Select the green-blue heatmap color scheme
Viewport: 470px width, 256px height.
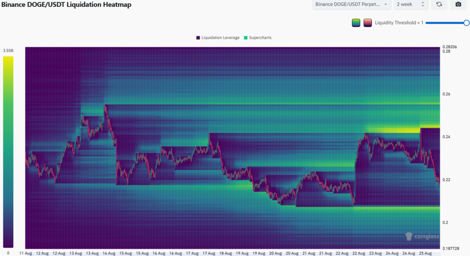tap(356, 23)
